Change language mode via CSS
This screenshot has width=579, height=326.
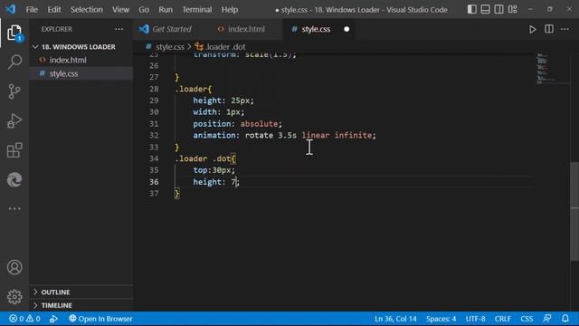click(527, 319)
